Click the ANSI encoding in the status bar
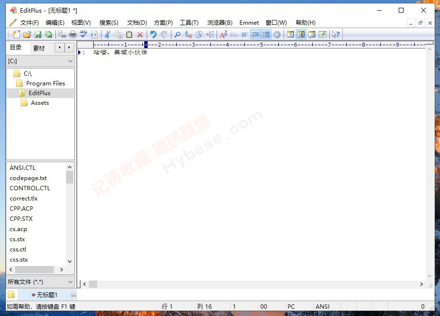440x316 pixels. coord(322,306)
